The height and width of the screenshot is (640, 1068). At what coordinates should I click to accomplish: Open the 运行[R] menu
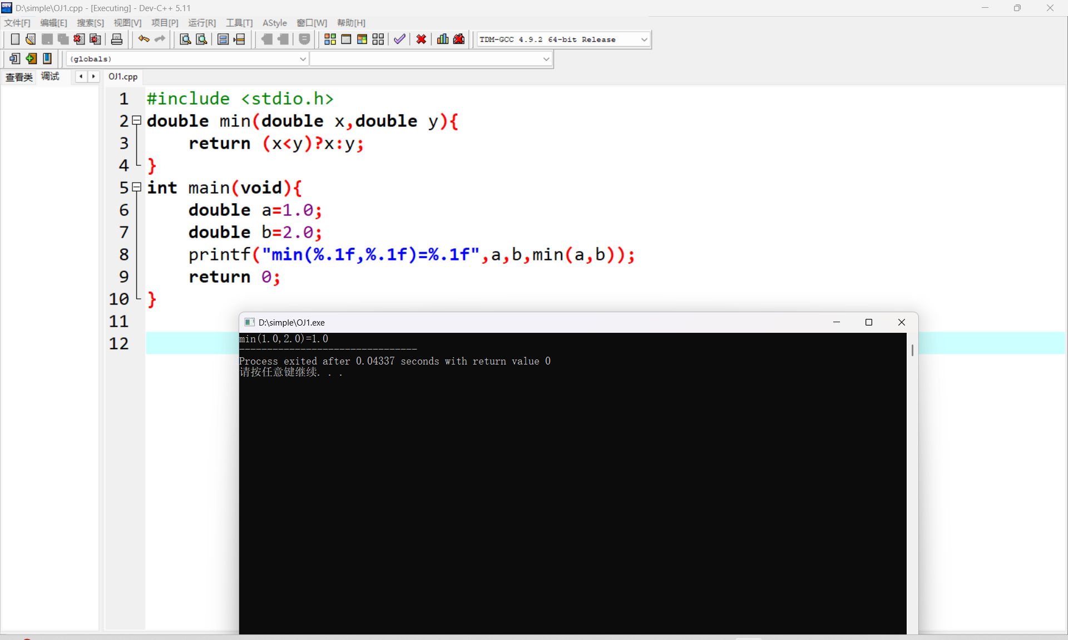tap(201, 23)
